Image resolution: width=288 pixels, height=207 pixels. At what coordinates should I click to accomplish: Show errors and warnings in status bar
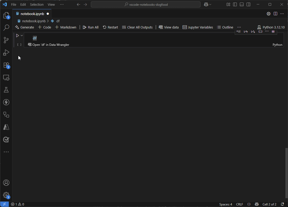point(17,204)
